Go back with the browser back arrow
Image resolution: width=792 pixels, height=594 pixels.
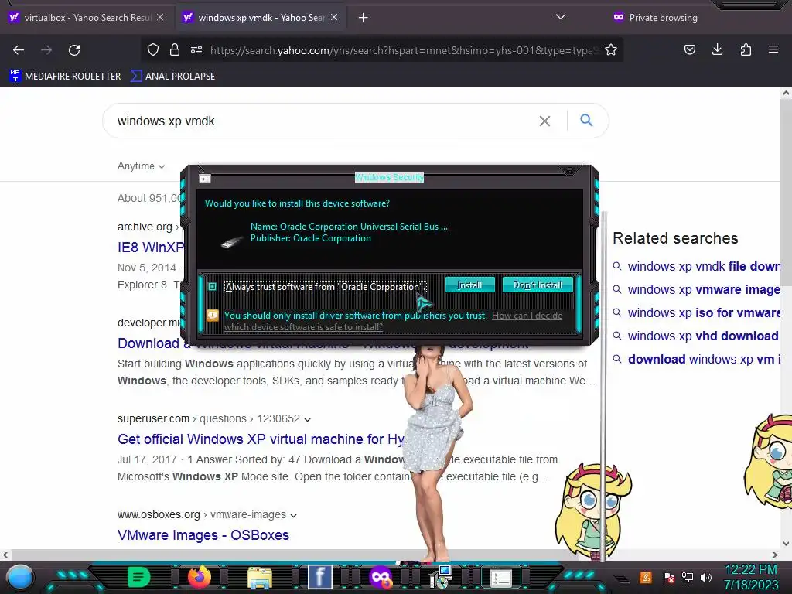tap(19, 50)
